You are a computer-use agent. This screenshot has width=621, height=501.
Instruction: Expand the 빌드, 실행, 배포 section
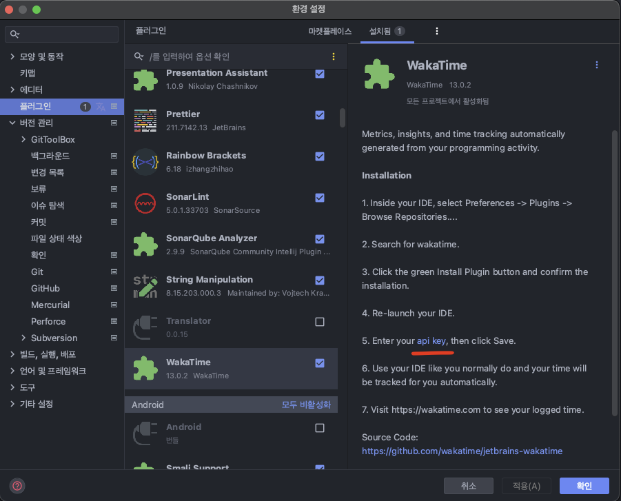12,354
